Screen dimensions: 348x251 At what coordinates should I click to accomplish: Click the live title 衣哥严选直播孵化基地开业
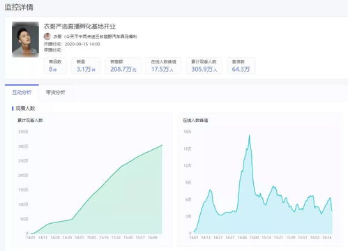point(80,26)
